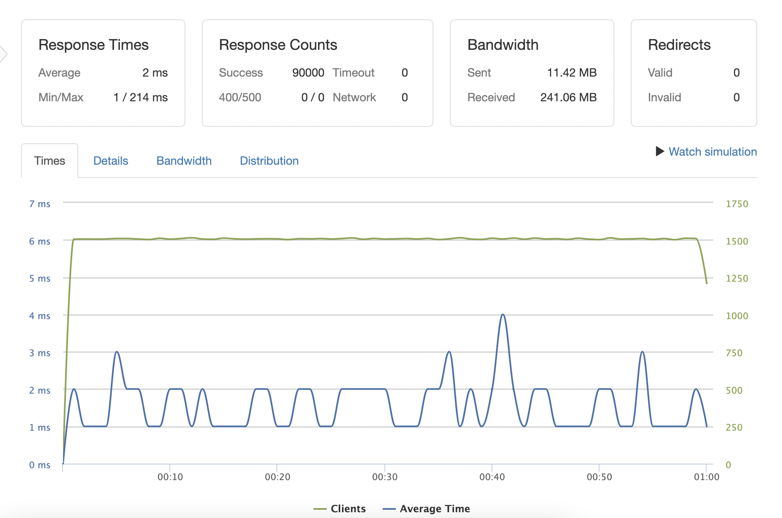Click the 7 ms axis label

pos(40,204)
